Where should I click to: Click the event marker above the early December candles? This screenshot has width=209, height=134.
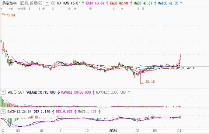[x=90, y=9]
